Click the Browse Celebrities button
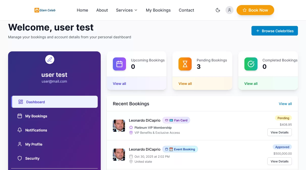Screen dimensions: 306x170 (274, 31)
